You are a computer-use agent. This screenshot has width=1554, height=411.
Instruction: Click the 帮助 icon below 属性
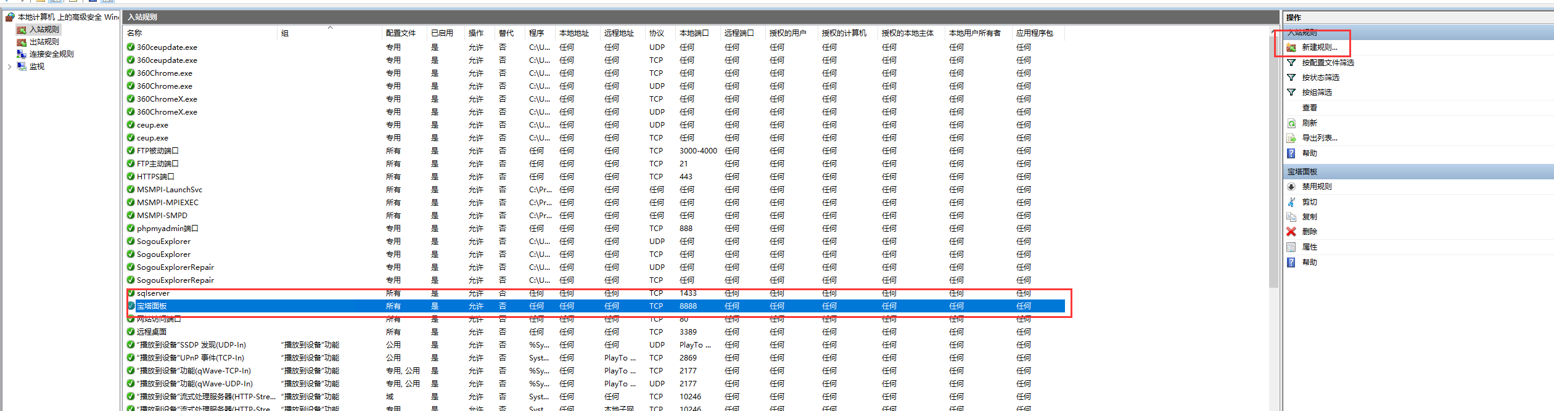(x=1291, y=262)
